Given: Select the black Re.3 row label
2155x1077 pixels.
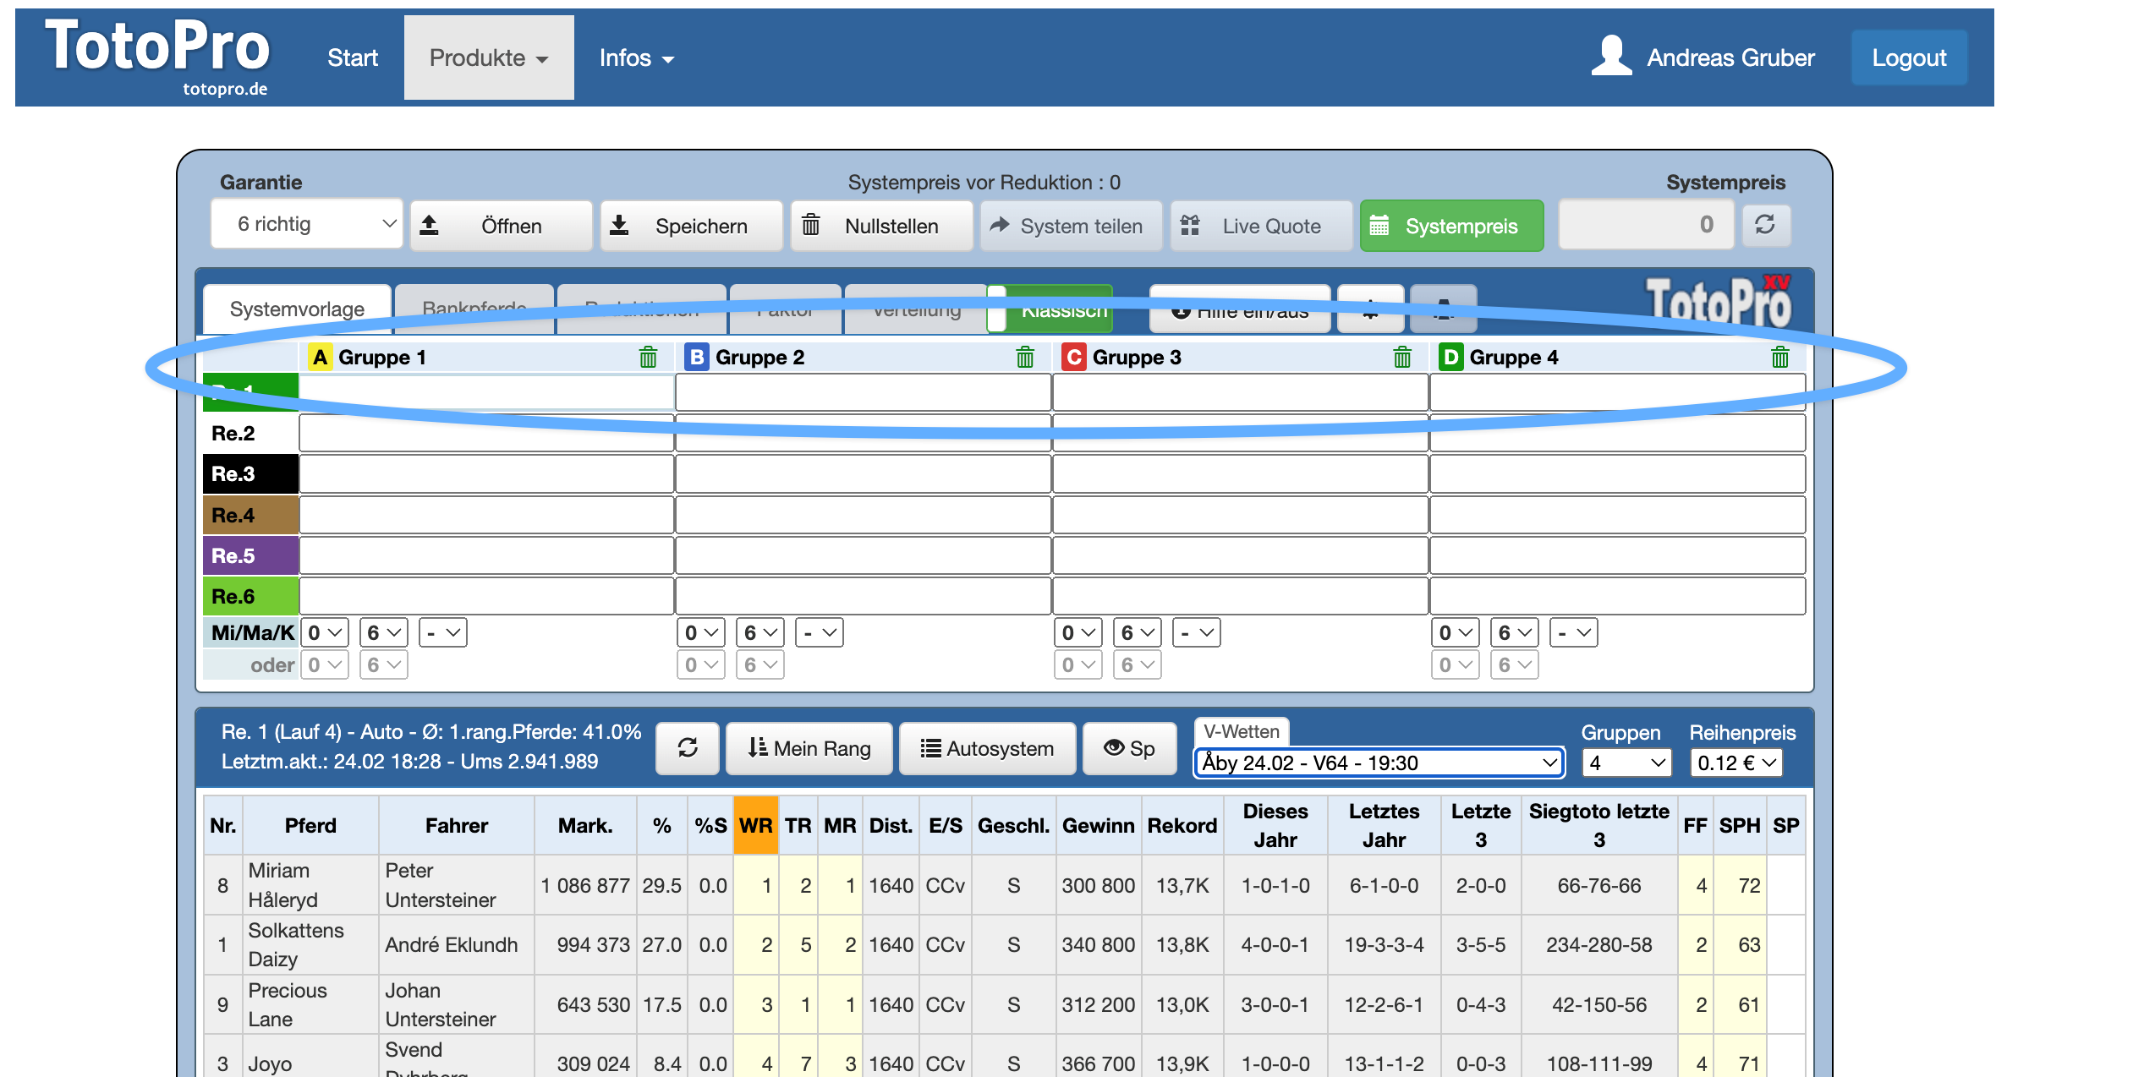Looking at the screenshot, I should [x=250, y=474].
